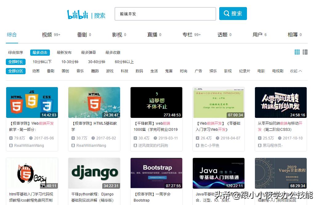Viewport: 319px width, 205px height.
Task: Open the 从零开始玩转前端与移动开发 thumbnail
Action: [x=281, y=102]
